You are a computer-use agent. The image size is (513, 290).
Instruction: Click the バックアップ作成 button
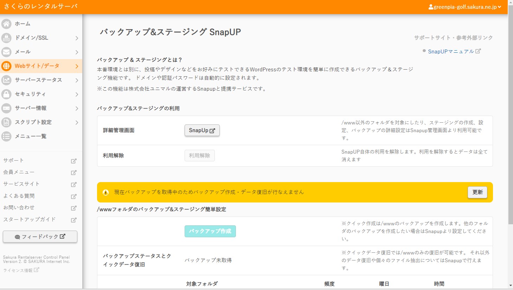point(210,231)
